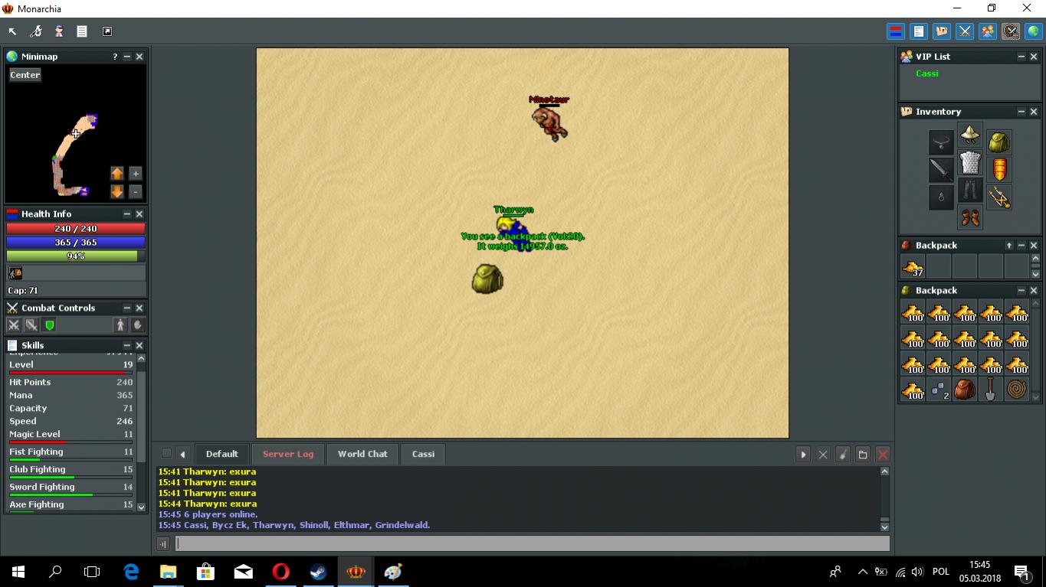Open the Skills window from top toolbar
Screen dimensions: 1046x587
[918, 31]
